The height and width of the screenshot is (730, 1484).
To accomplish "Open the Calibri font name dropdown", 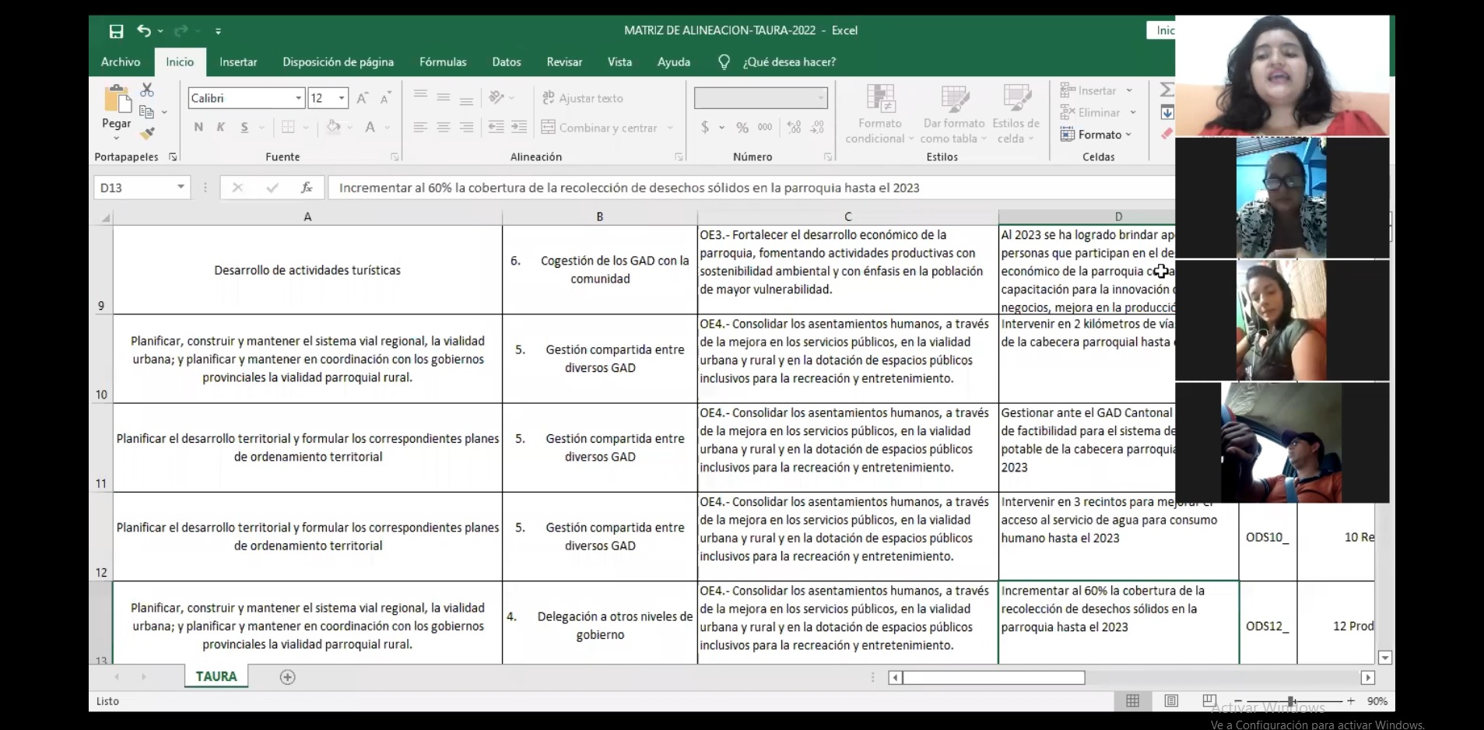I will (298, 98).
